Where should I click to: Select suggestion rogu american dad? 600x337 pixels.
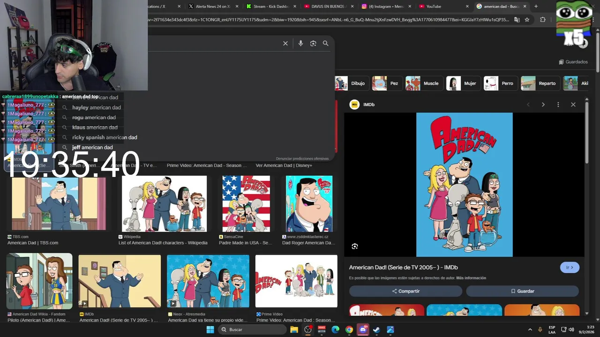coord(94,117)
